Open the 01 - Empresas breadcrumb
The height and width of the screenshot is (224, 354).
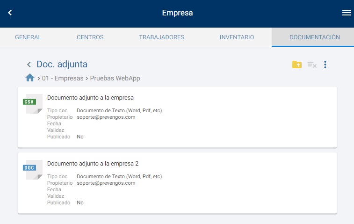click(x=62, y=78)
